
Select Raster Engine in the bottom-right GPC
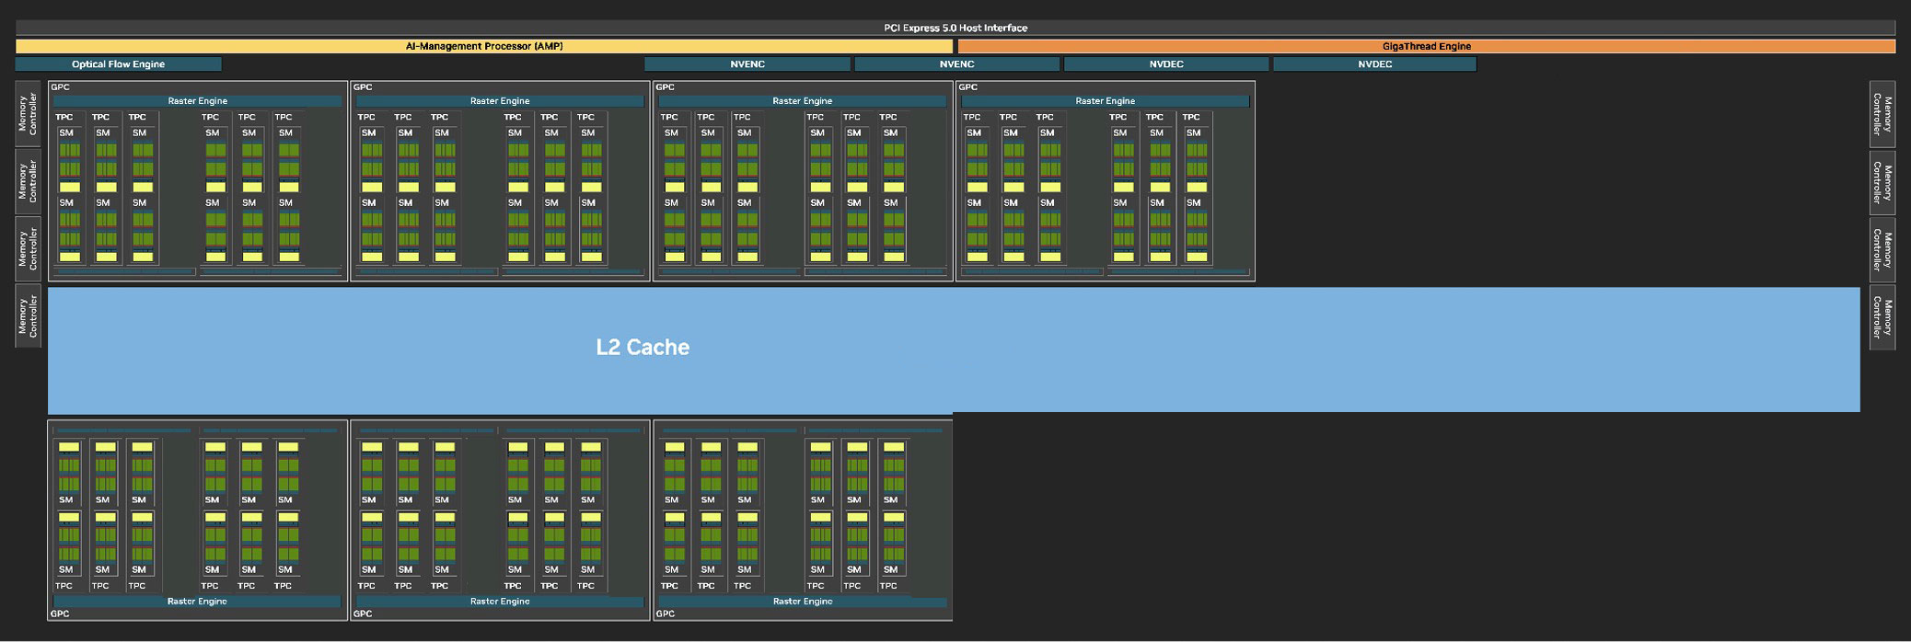(x=803, y=602)
